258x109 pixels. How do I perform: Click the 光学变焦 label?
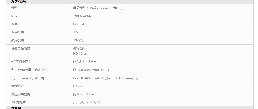(x=18, y=32)
